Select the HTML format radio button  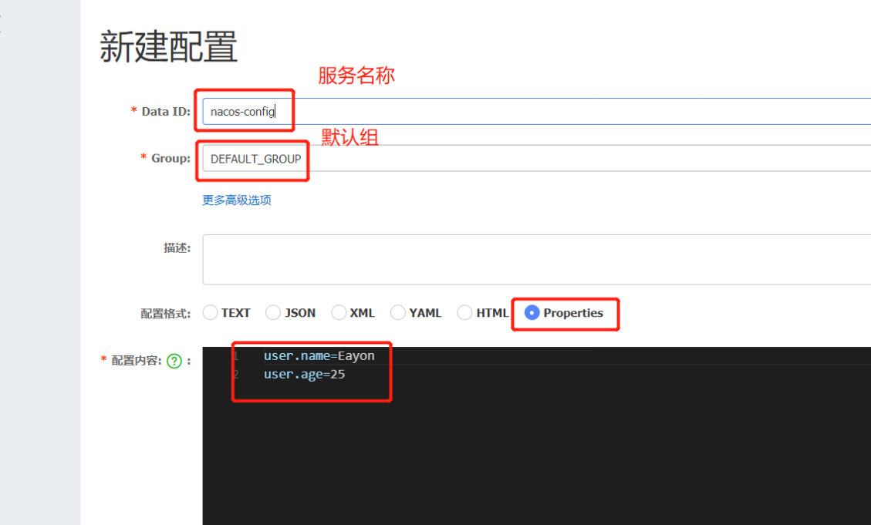pyautogui.click(x=464, y=313)
